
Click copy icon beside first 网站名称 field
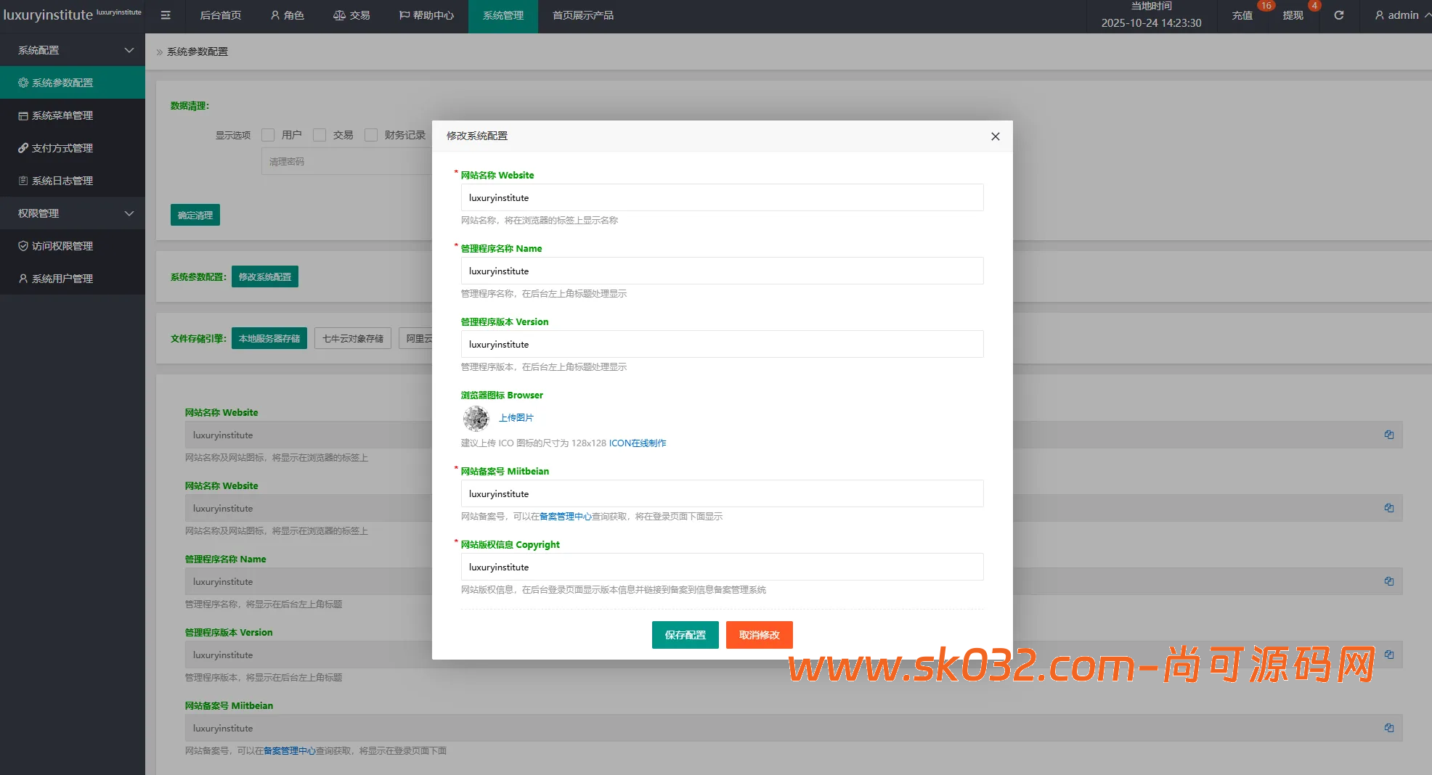coord(1388,435)
